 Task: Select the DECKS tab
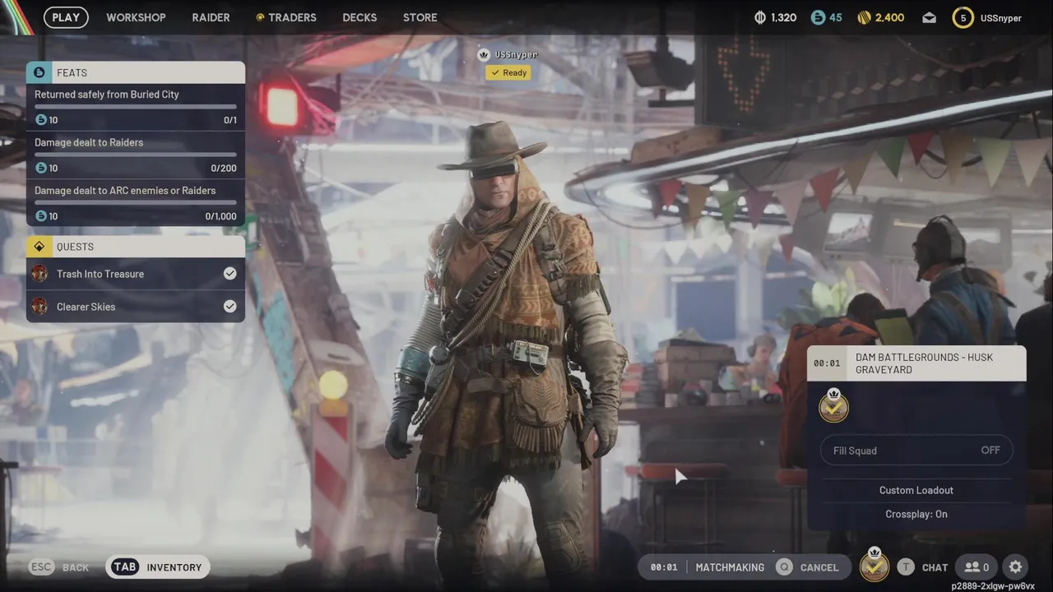click(360, 17)
